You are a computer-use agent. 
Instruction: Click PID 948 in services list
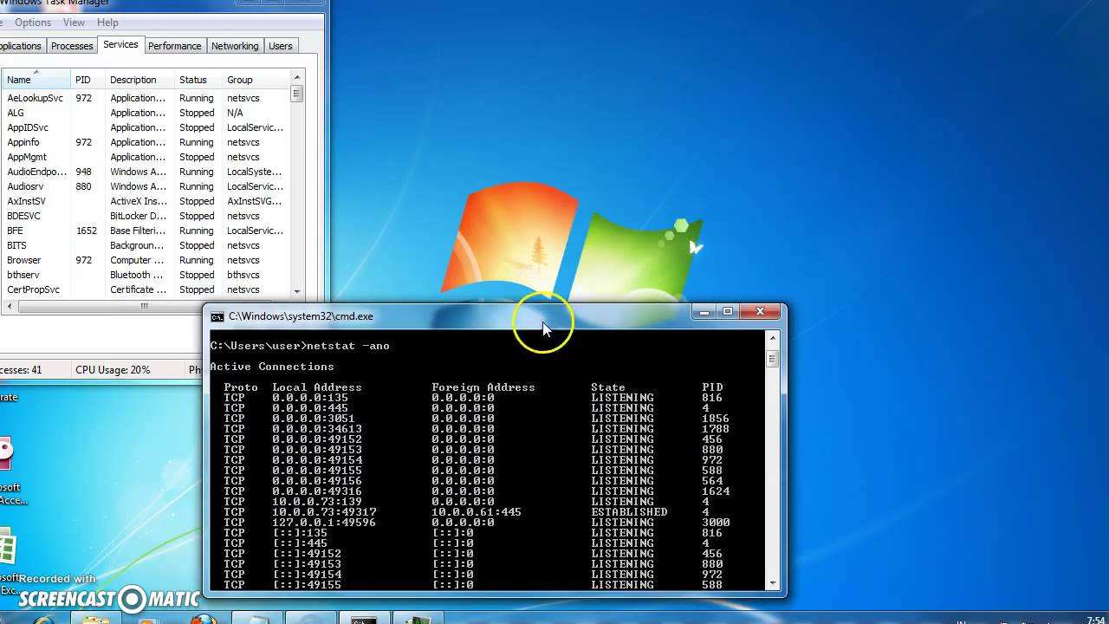[83, 172]
